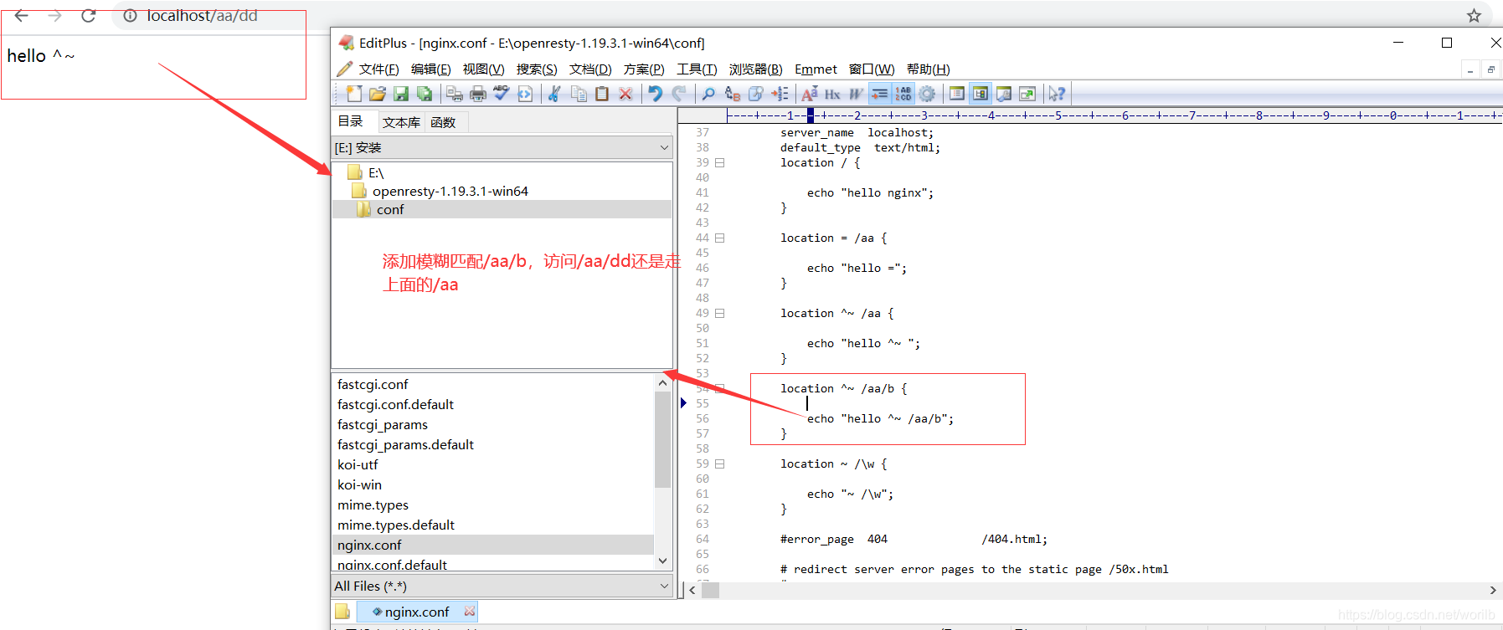The height and width of the screenshot is (630, 1503).
Task: Toggle the Output Window toolbar button
Action: 1004,94
